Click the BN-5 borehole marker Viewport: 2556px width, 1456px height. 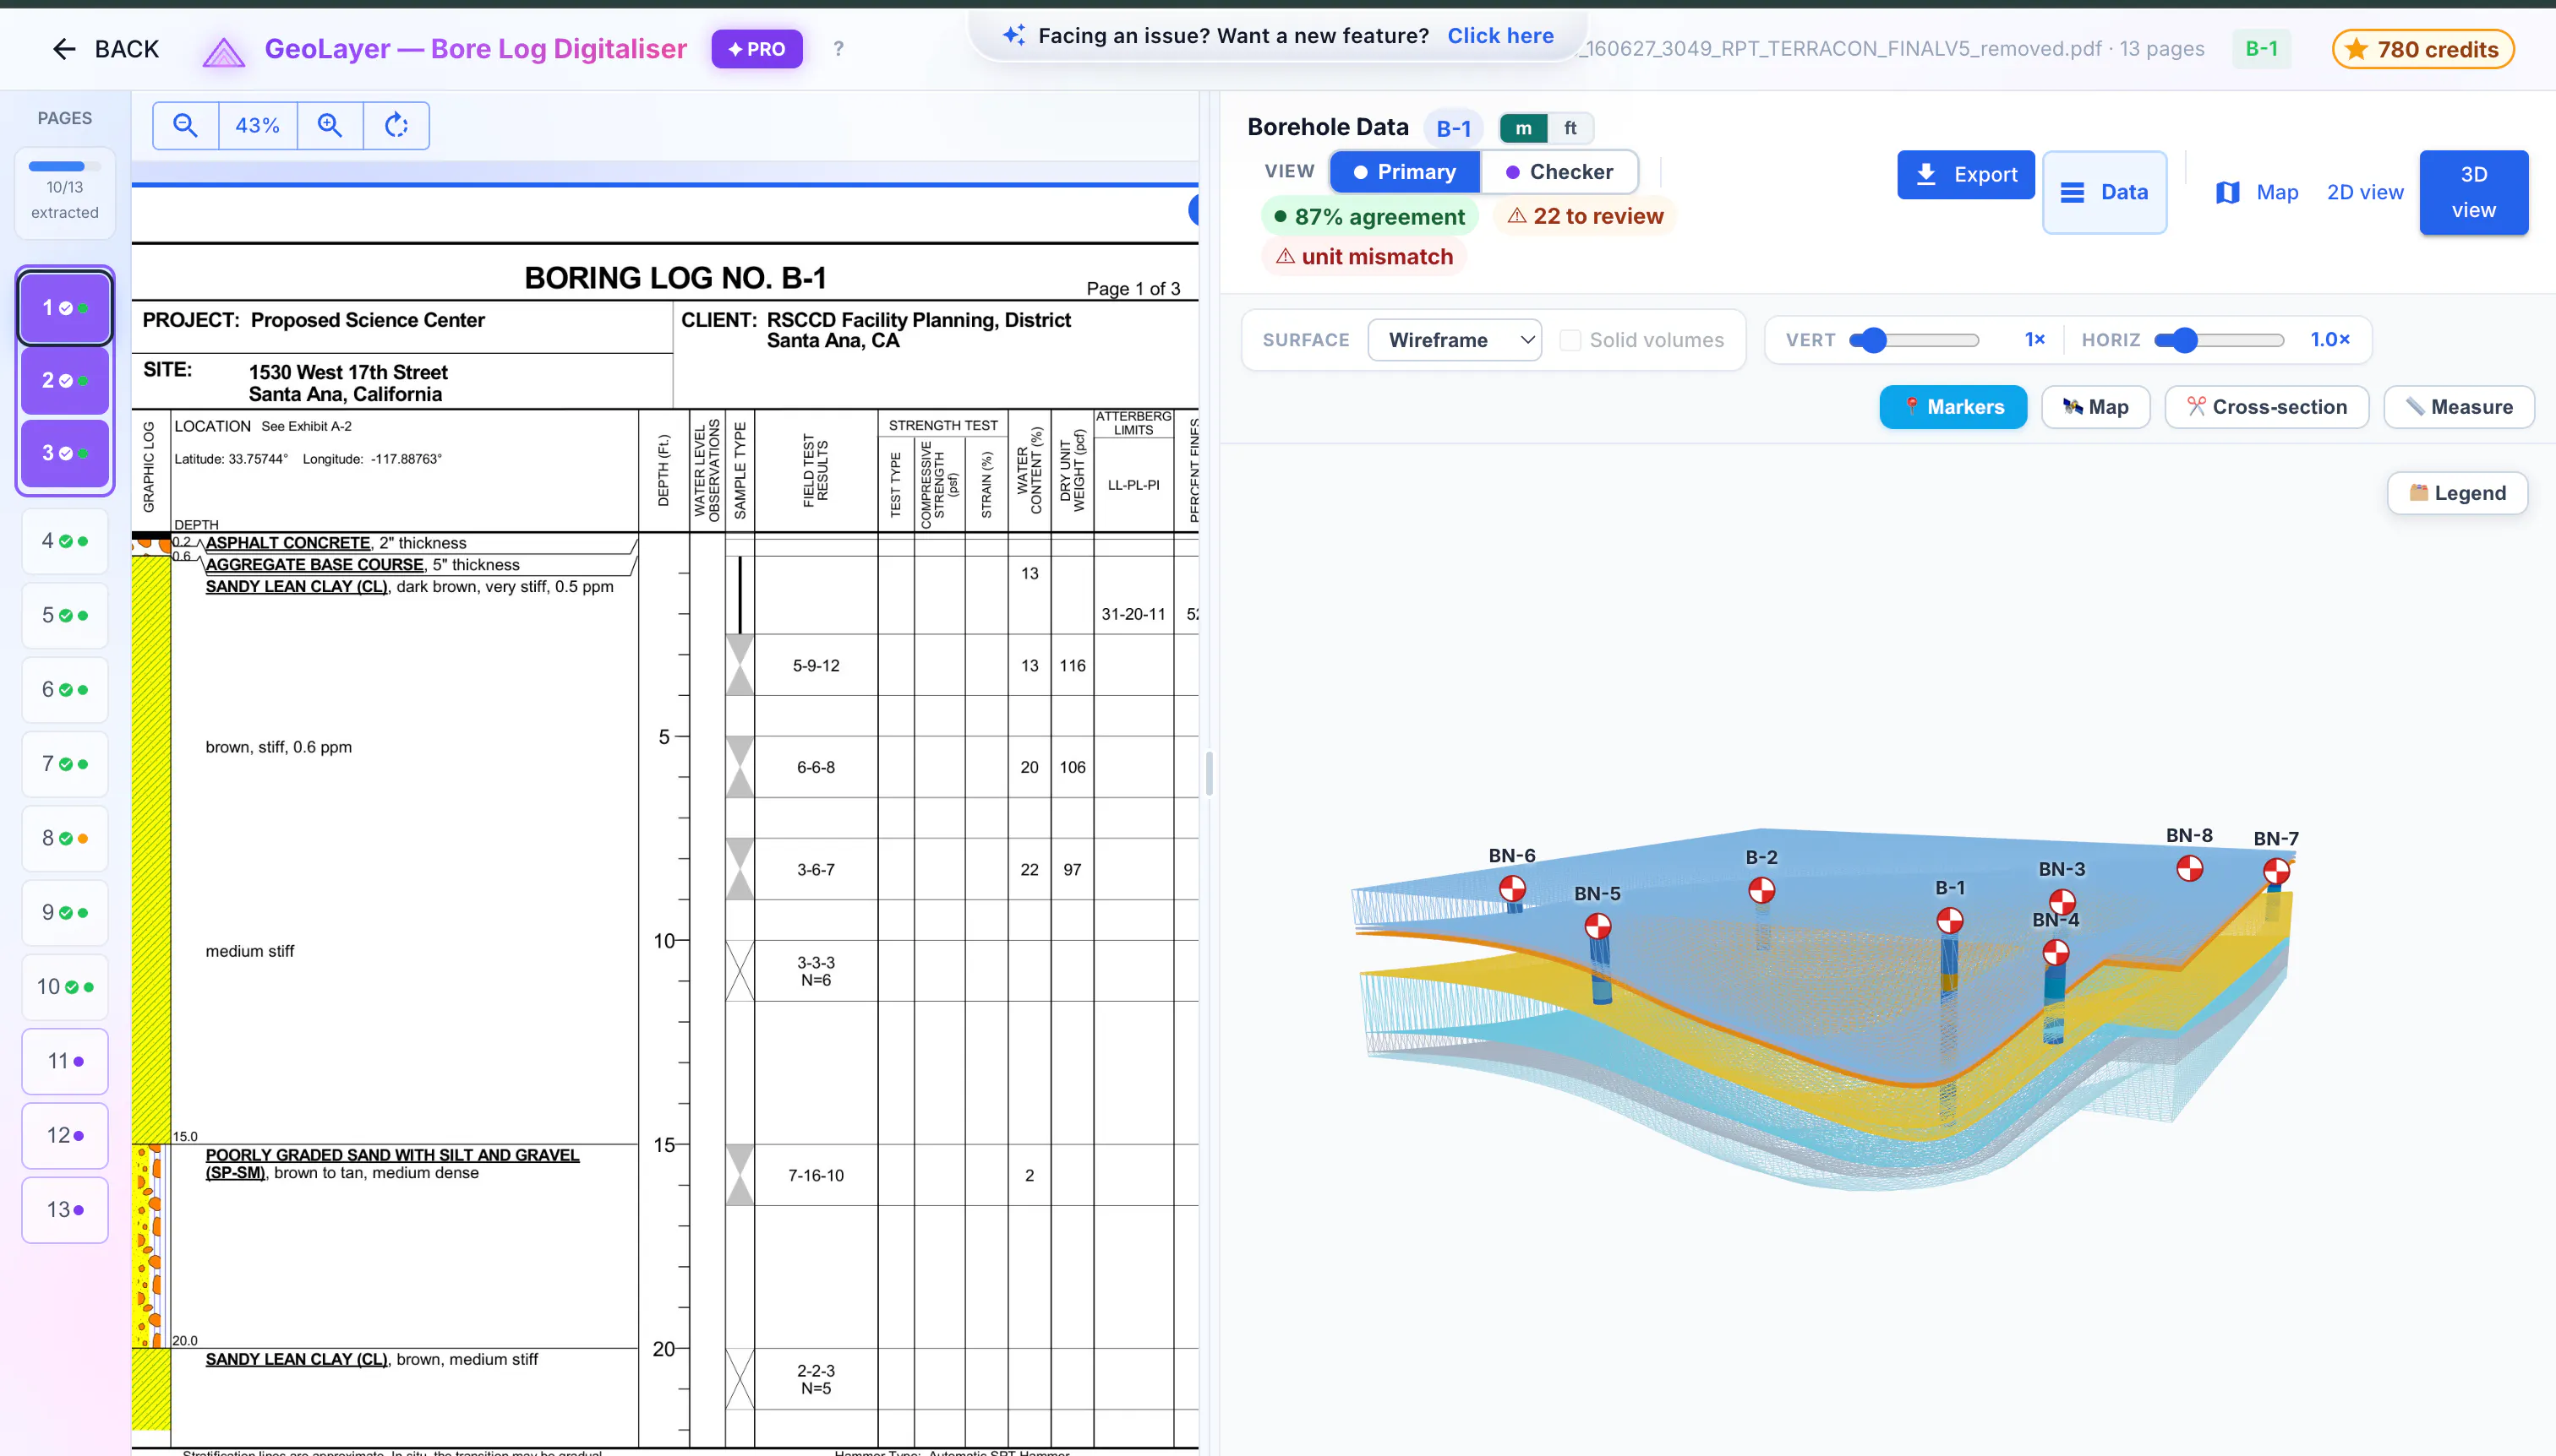tap(1598, 926)
